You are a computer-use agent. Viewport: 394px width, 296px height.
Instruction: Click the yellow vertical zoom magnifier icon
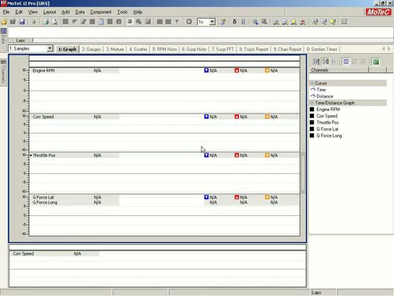click(x=332, y=22)
